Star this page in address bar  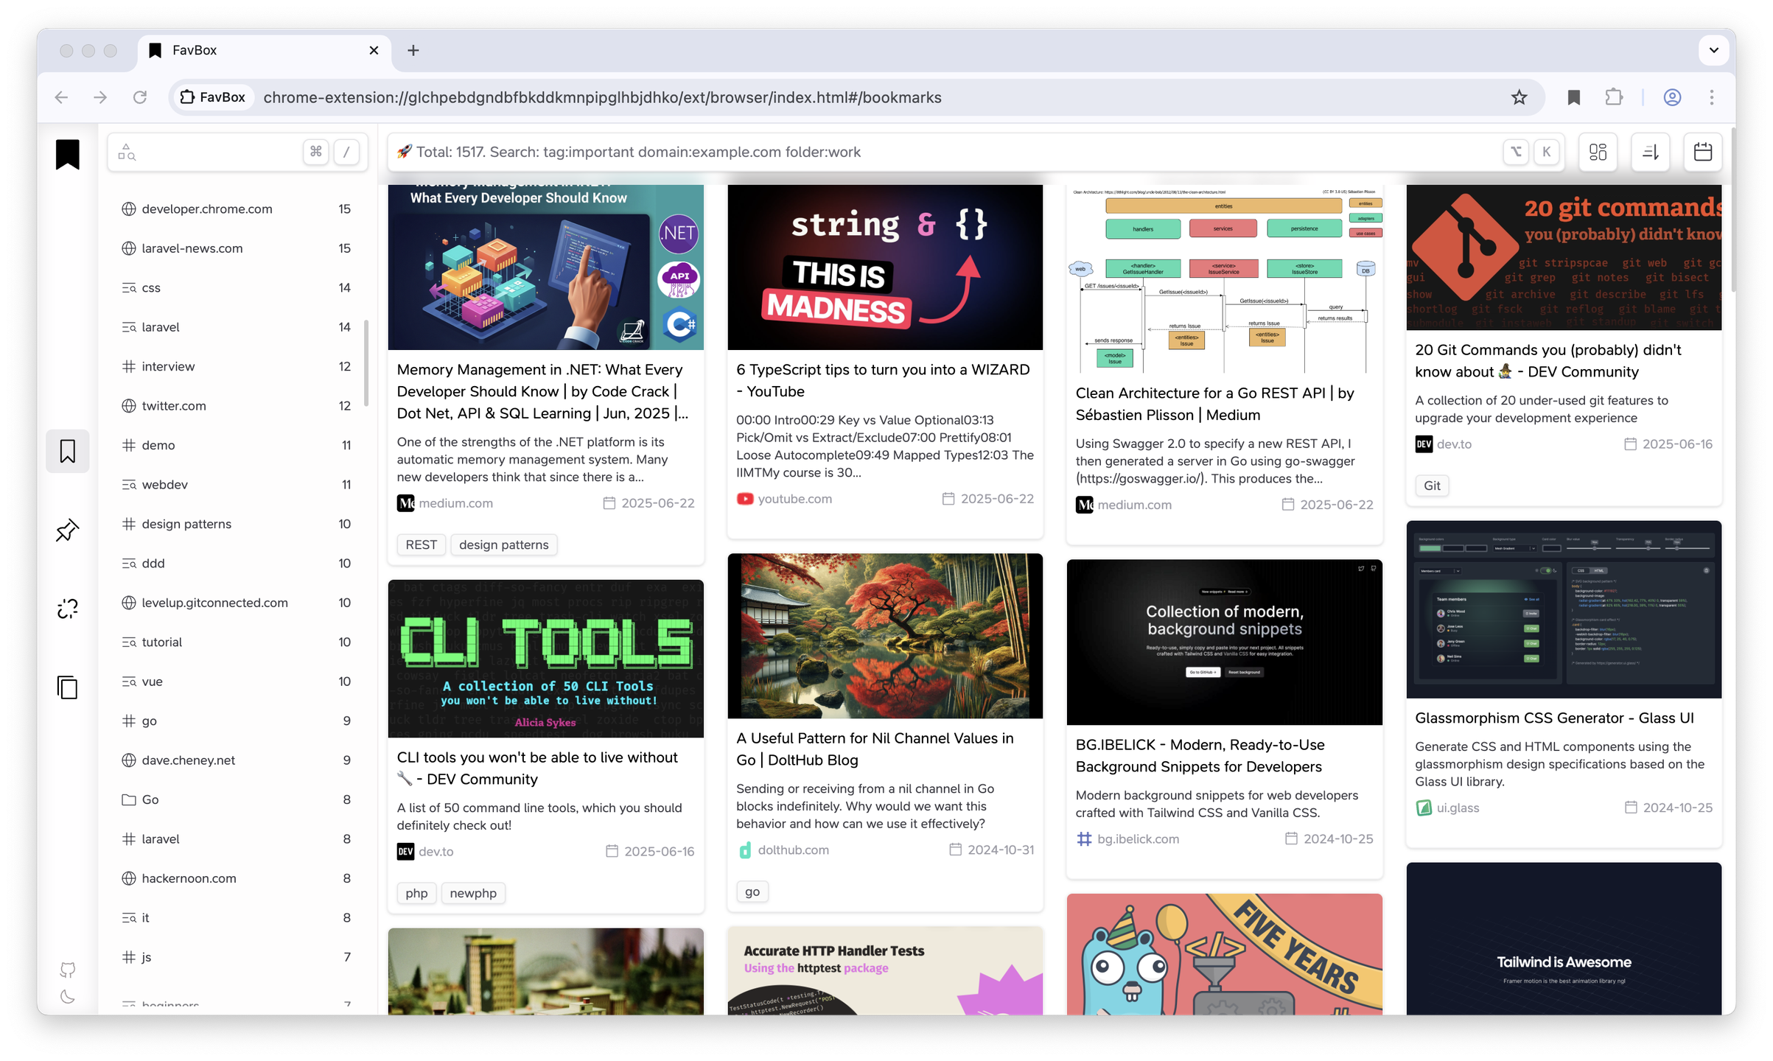pos(1519,97)
